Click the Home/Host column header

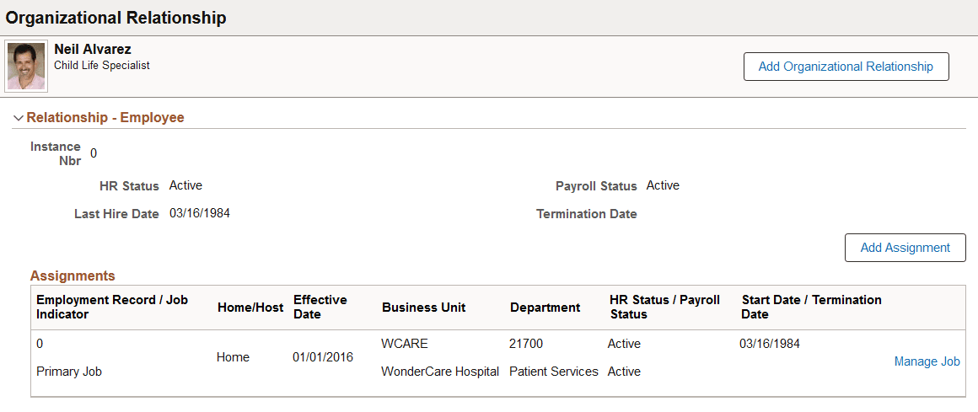(250, 308)
